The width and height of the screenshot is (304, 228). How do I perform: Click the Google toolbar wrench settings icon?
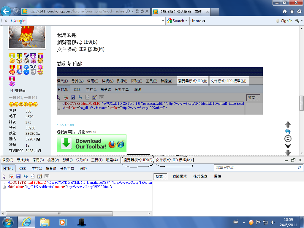click(x=297, y=21)
